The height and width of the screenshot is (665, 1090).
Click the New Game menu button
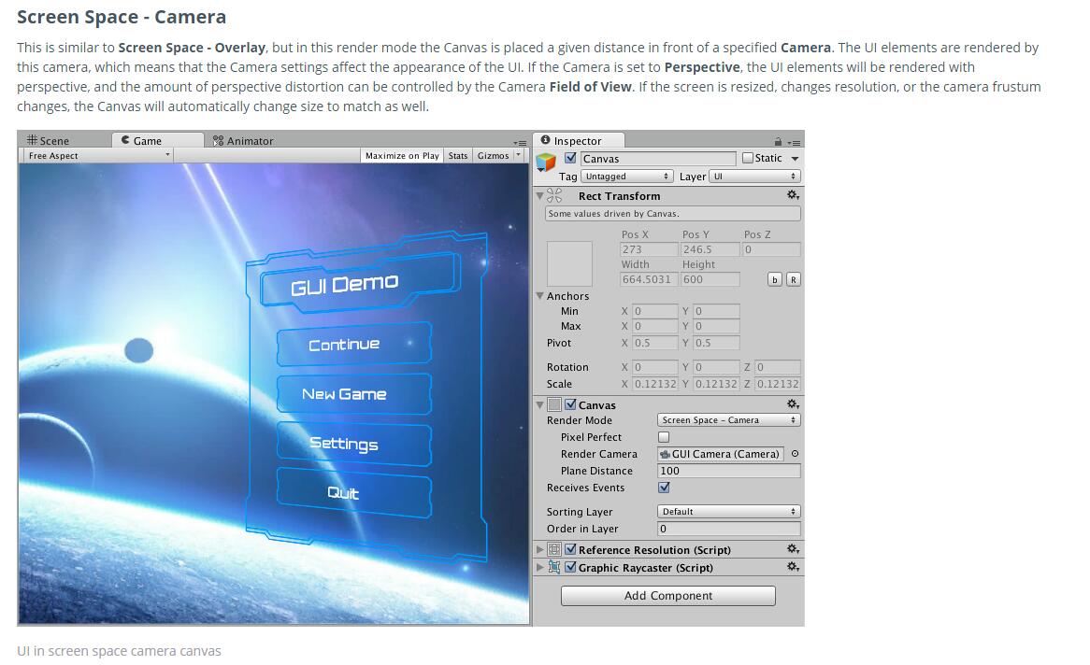pyautogui.click(x=354, y=394)
